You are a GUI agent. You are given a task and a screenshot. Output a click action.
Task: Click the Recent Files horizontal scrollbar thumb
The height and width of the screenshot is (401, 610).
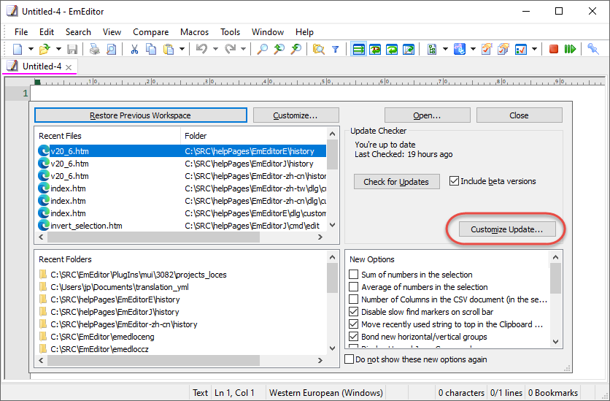[153, 237]
